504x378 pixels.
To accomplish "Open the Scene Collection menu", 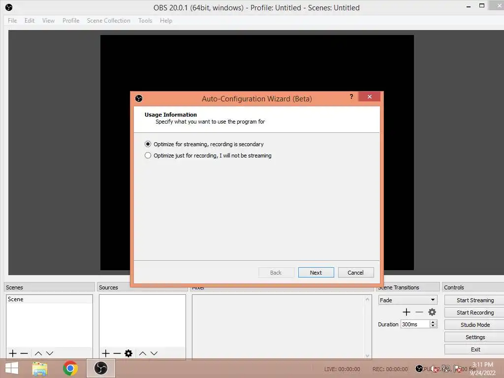I will click(x=109, y=21).
